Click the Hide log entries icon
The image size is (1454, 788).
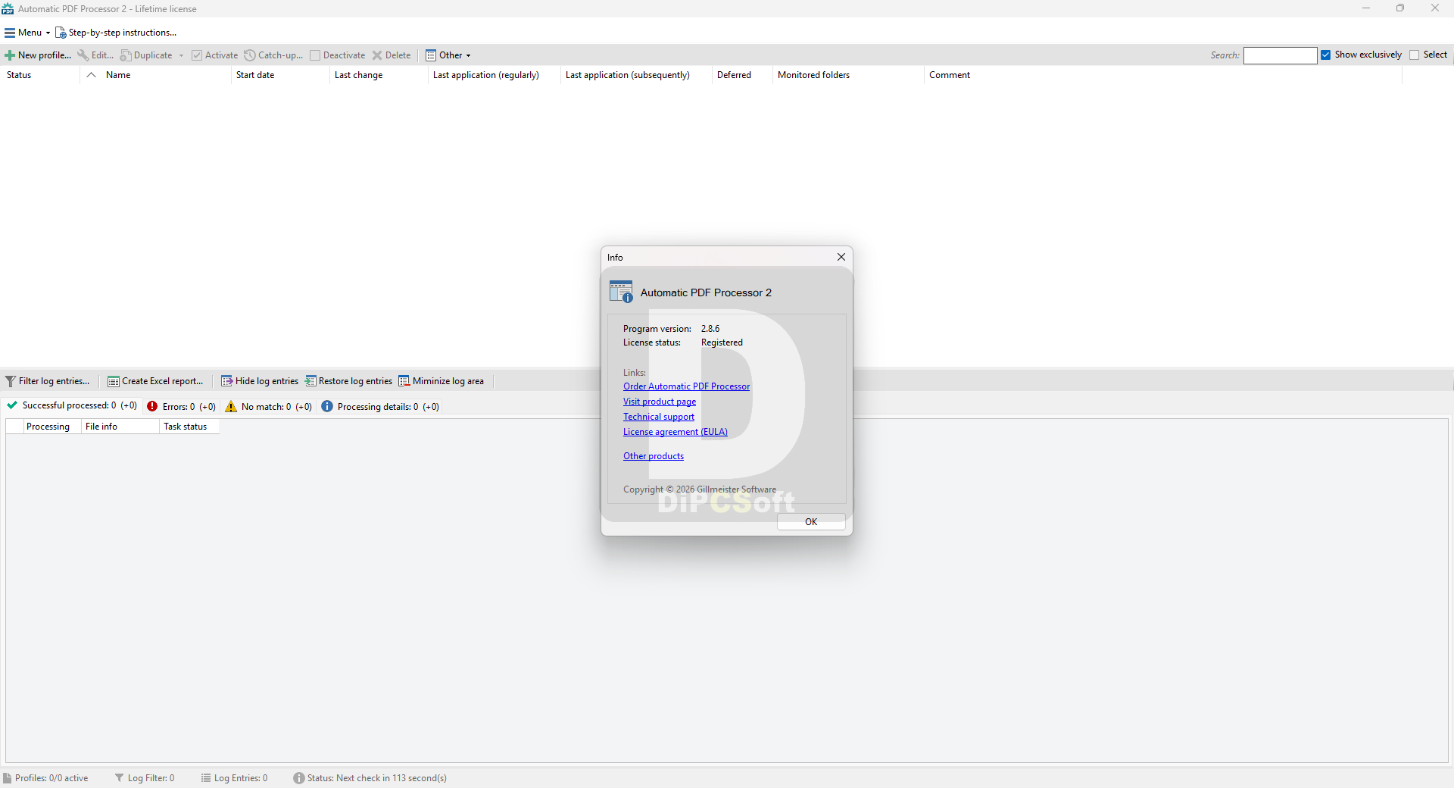point(226,381)
